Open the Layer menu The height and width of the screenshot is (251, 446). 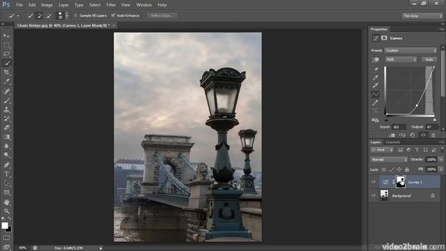(63, 5)
